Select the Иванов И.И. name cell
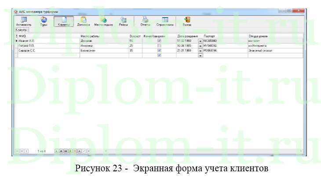Viewport: 321px width, 181px height. [x=49, y=41]
